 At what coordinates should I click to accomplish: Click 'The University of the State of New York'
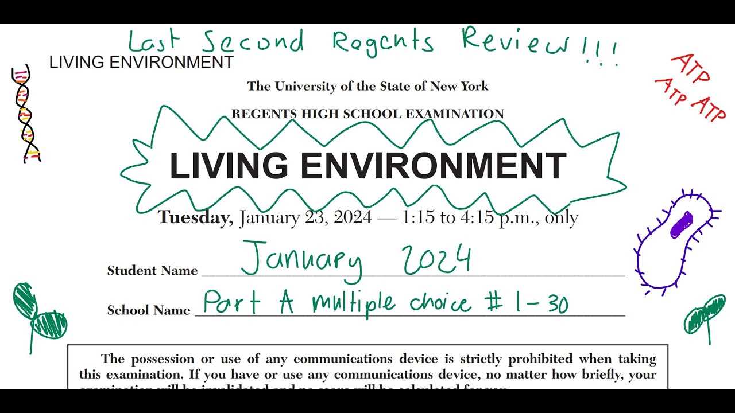(x=367, y=87)
